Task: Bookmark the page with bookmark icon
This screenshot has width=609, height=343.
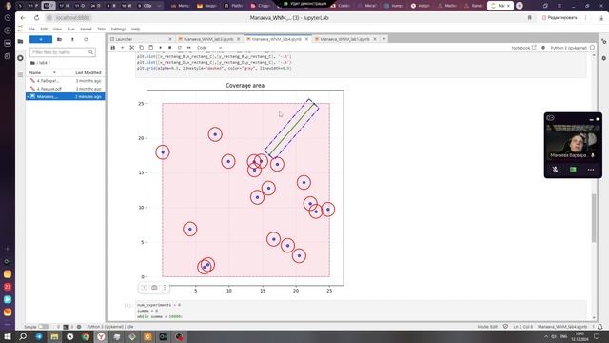Action: 529,18
